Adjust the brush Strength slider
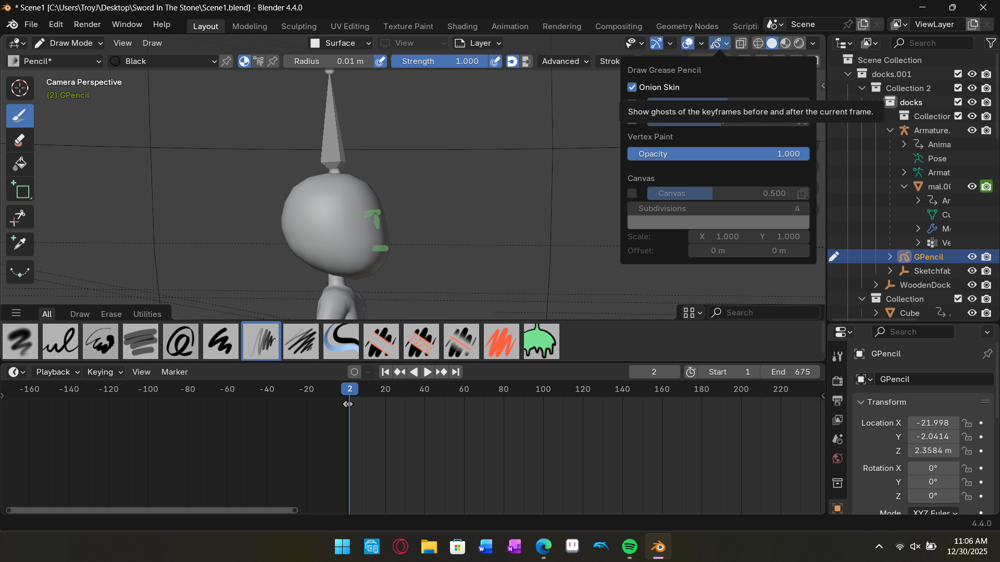 440,61
